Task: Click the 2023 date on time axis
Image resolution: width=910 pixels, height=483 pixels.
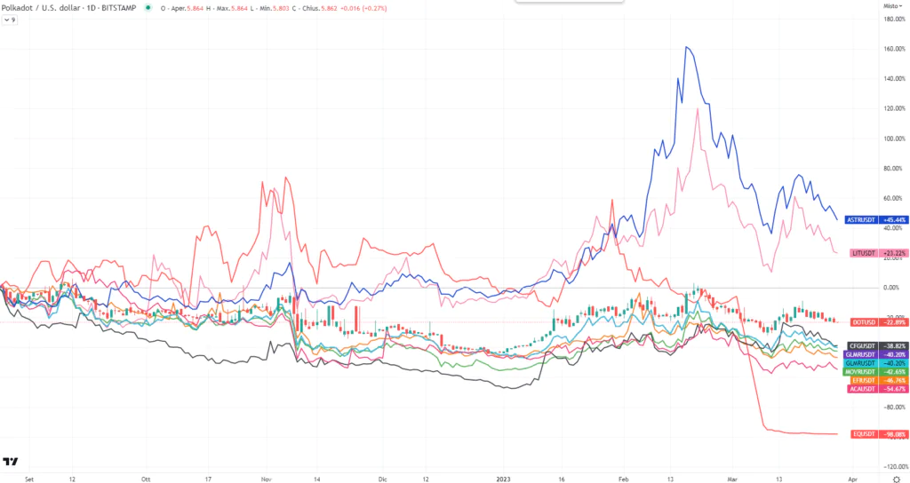Action: [x=503, y=479]
